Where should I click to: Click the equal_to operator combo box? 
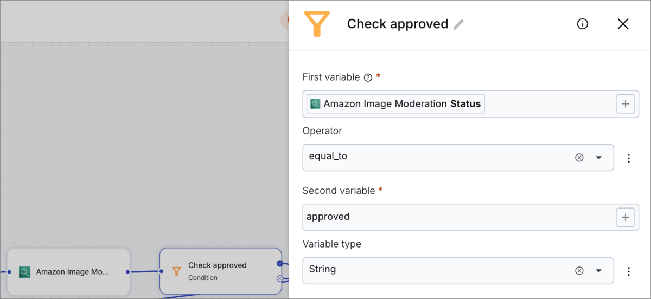(x=434, y=158)
